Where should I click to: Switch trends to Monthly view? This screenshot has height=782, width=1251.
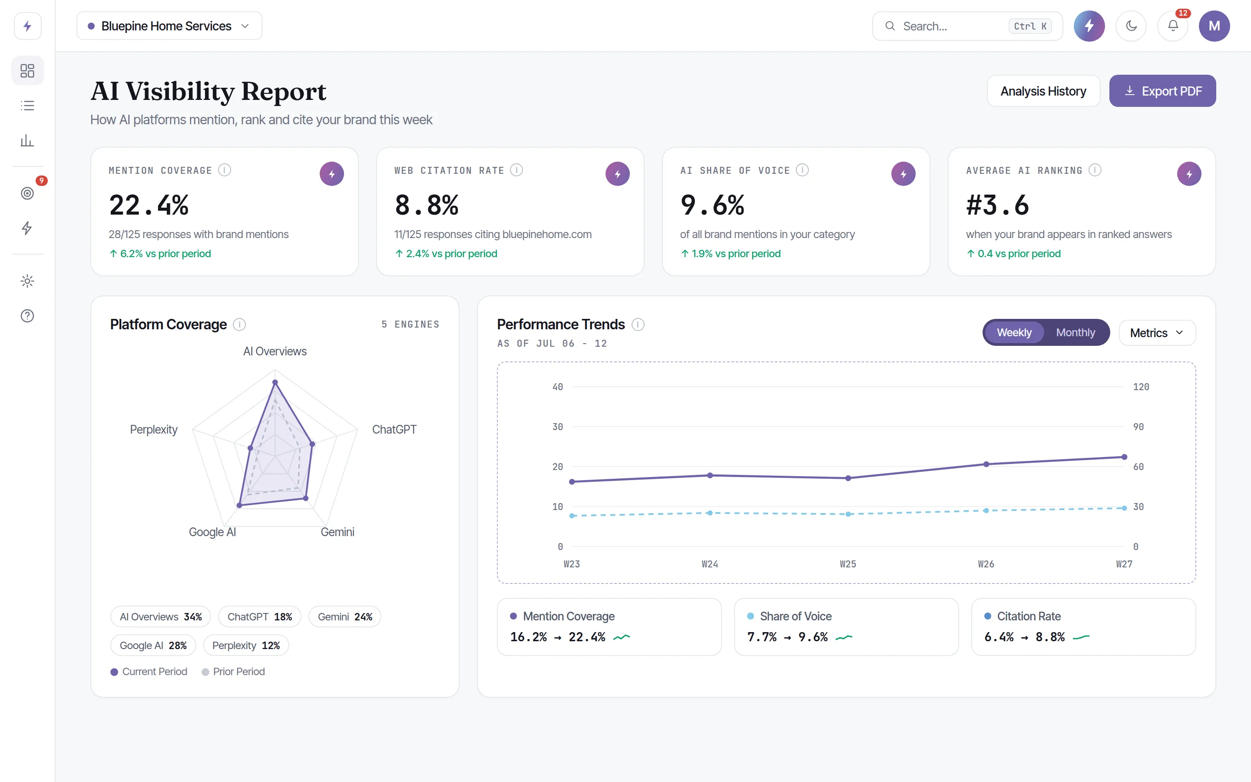1075,332
